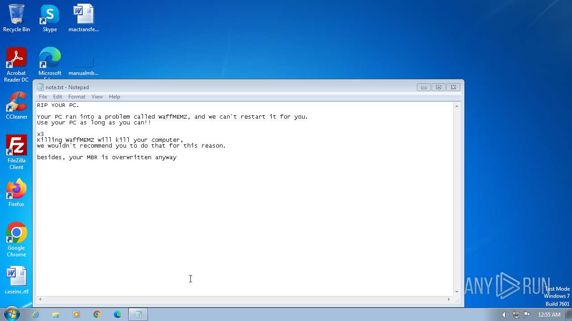Click the 'x3' line in the note
Screen dimensions: 572x321
(40, 134)
